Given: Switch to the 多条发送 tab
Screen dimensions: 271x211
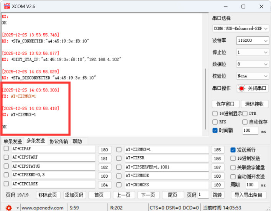Looking at the screenshot, I should [x=36, y=141].
